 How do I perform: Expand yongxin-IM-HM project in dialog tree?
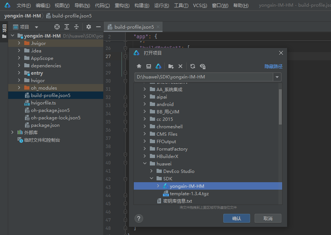158,186
